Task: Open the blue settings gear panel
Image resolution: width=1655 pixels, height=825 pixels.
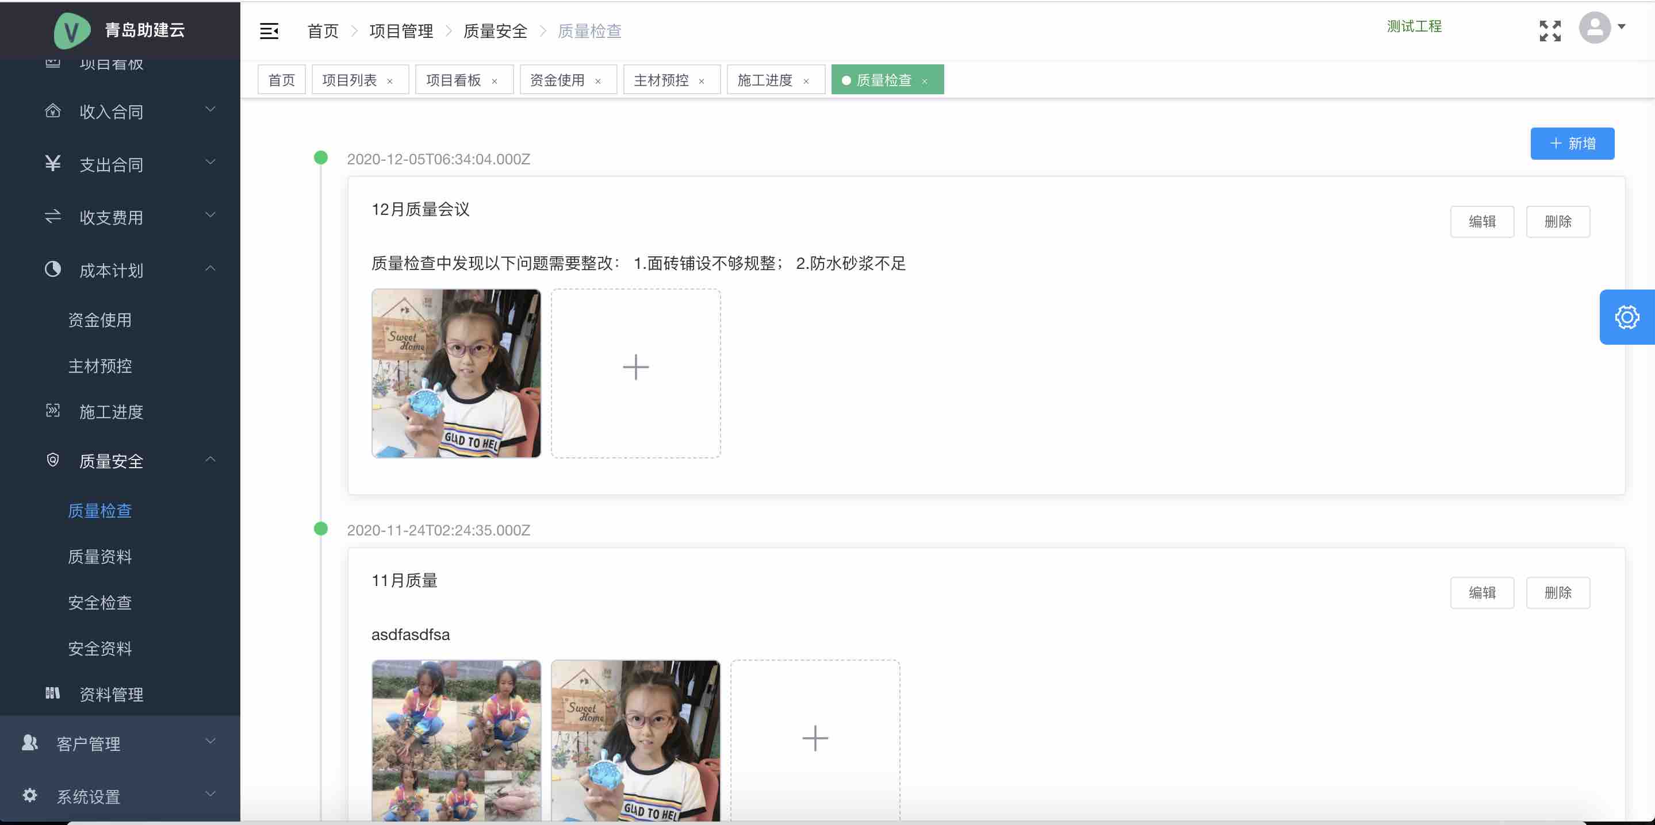Action: (1626, 317)
